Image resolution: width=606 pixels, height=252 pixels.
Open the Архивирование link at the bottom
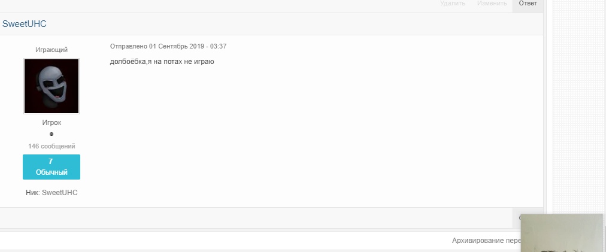486,241
